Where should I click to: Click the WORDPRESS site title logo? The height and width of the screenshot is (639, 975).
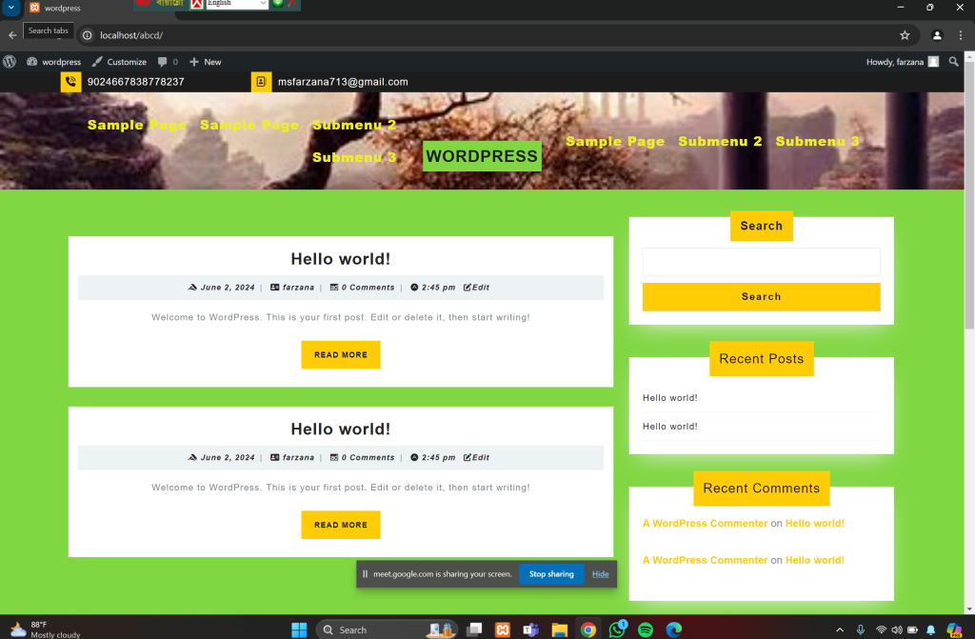click(x=482, y=156)
